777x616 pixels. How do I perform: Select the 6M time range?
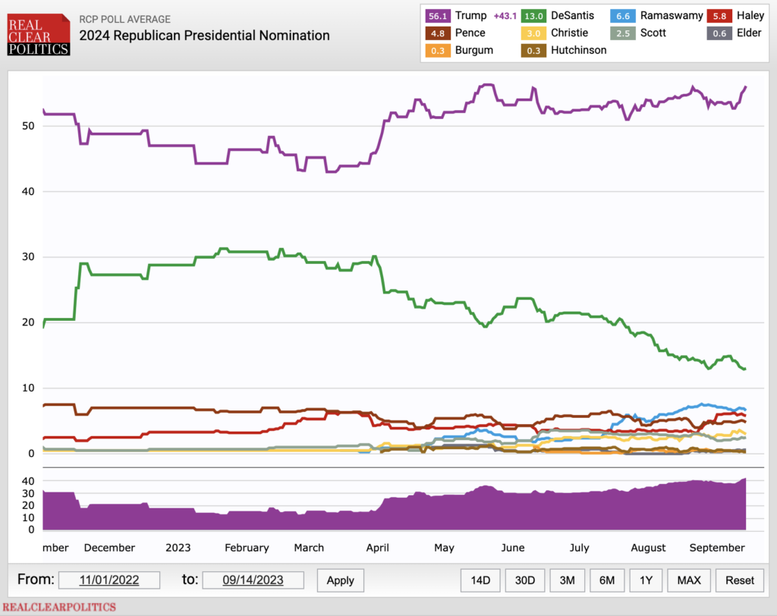click(607, 580)
